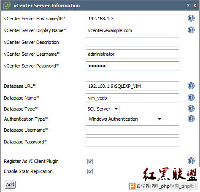
Task: Uncheck Register As VI Client Plugin
Action: click(x=90, y=161)
